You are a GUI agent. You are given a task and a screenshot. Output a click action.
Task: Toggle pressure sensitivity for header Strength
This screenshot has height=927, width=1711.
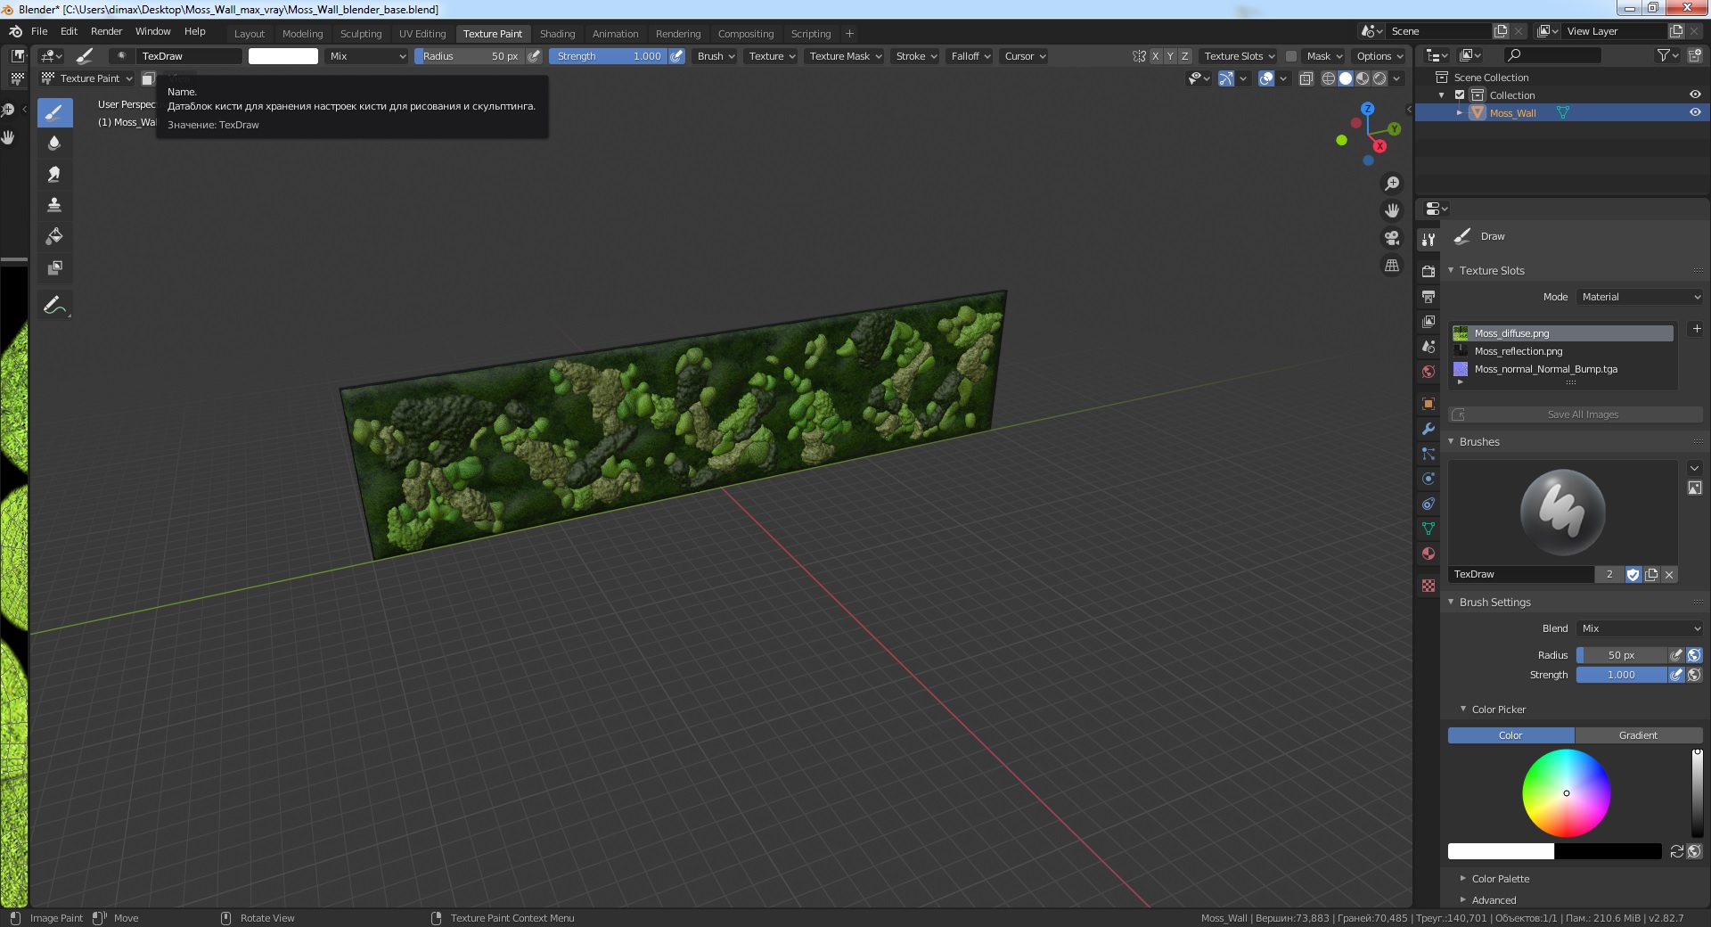point(677,56)
